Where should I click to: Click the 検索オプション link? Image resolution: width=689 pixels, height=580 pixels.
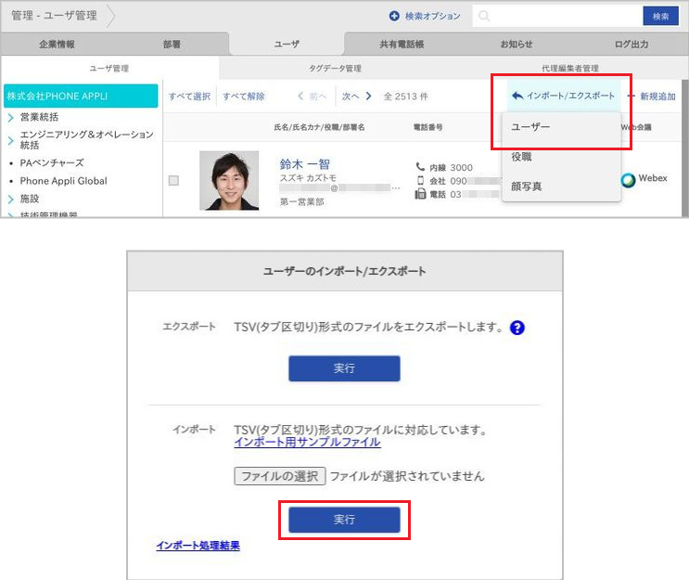(432, 17)
